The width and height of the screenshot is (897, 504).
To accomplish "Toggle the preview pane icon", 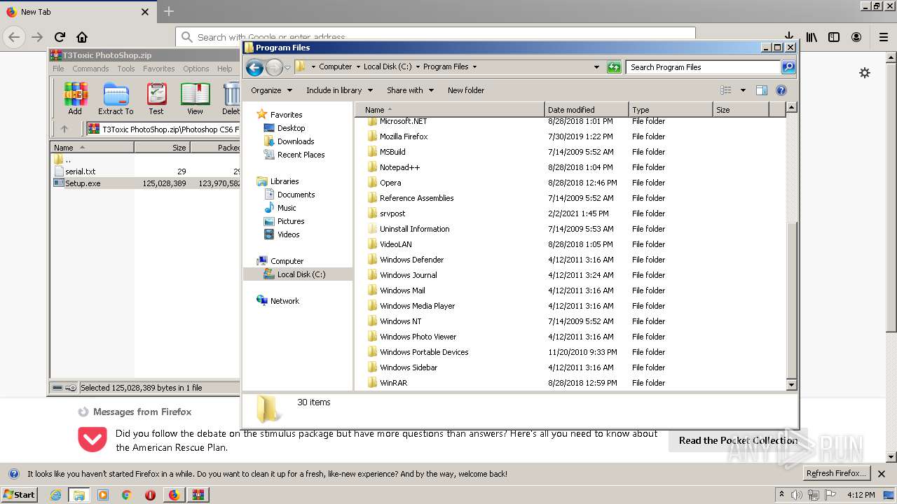I will 762,90.
